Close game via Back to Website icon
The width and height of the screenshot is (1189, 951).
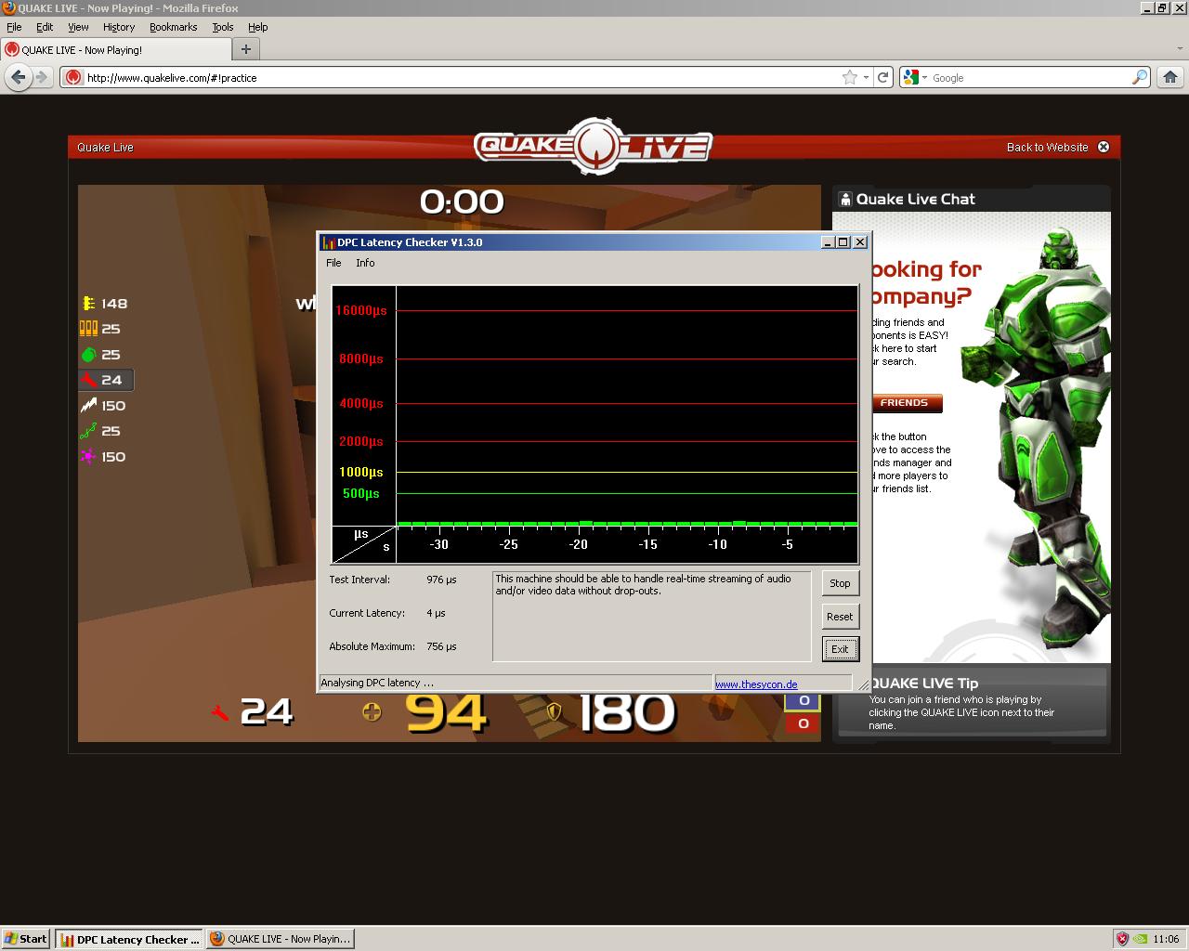click(1104, 147)
